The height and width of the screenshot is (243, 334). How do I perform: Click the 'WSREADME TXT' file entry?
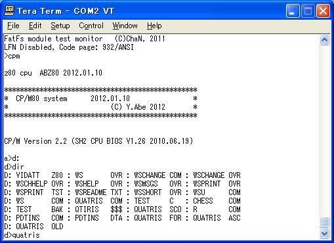coord(98,192)
